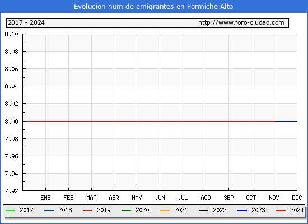This screenshot has width=308, height=224.
Task: Click the 2023 legend label
Action: (x=259, y=210)
